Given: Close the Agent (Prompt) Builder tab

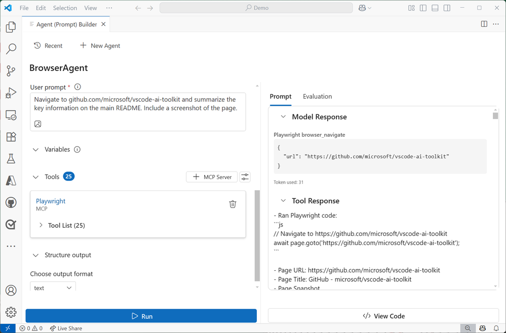Looking at the screenshot, I should point(103,24).
